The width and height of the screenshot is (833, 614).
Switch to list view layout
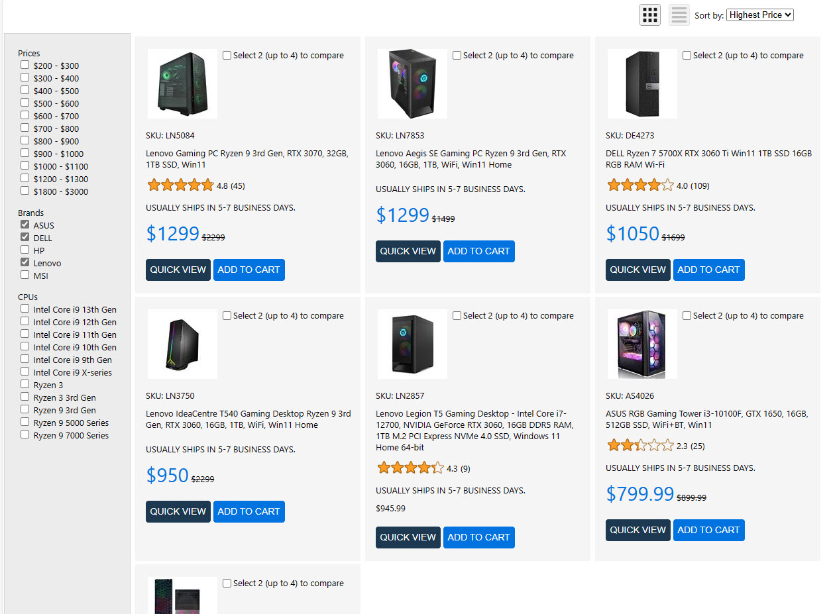click(679, 15)
